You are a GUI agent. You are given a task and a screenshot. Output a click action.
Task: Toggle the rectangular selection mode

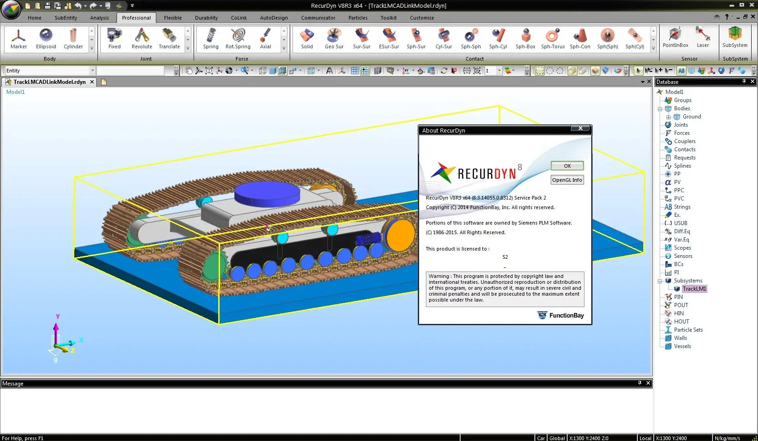[x=539, y=71]
